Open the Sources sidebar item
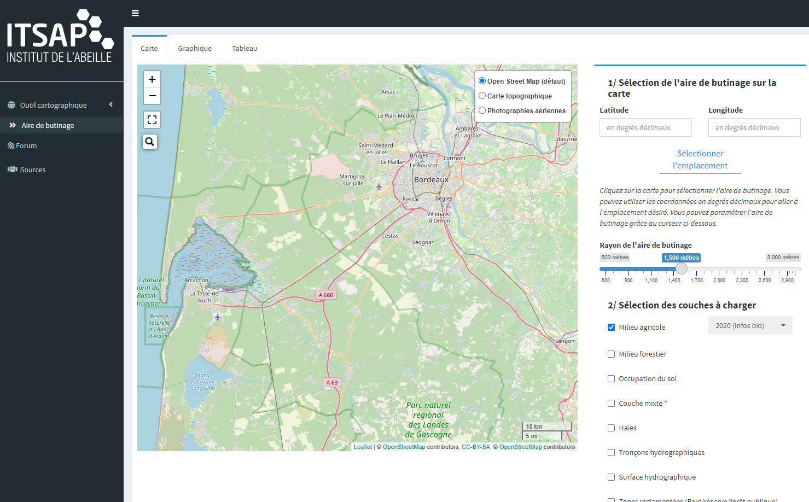 pos(33,170)
